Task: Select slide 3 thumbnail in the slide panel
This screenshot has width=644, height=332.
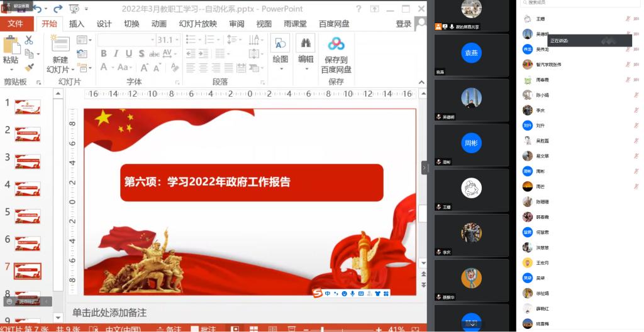Action: pyautogui.click(x=28, y=161)
